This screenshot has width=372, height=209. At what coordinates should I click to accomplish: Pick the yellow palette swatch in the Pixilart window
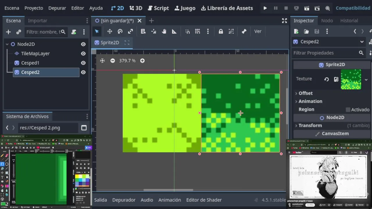pos(77,176)
